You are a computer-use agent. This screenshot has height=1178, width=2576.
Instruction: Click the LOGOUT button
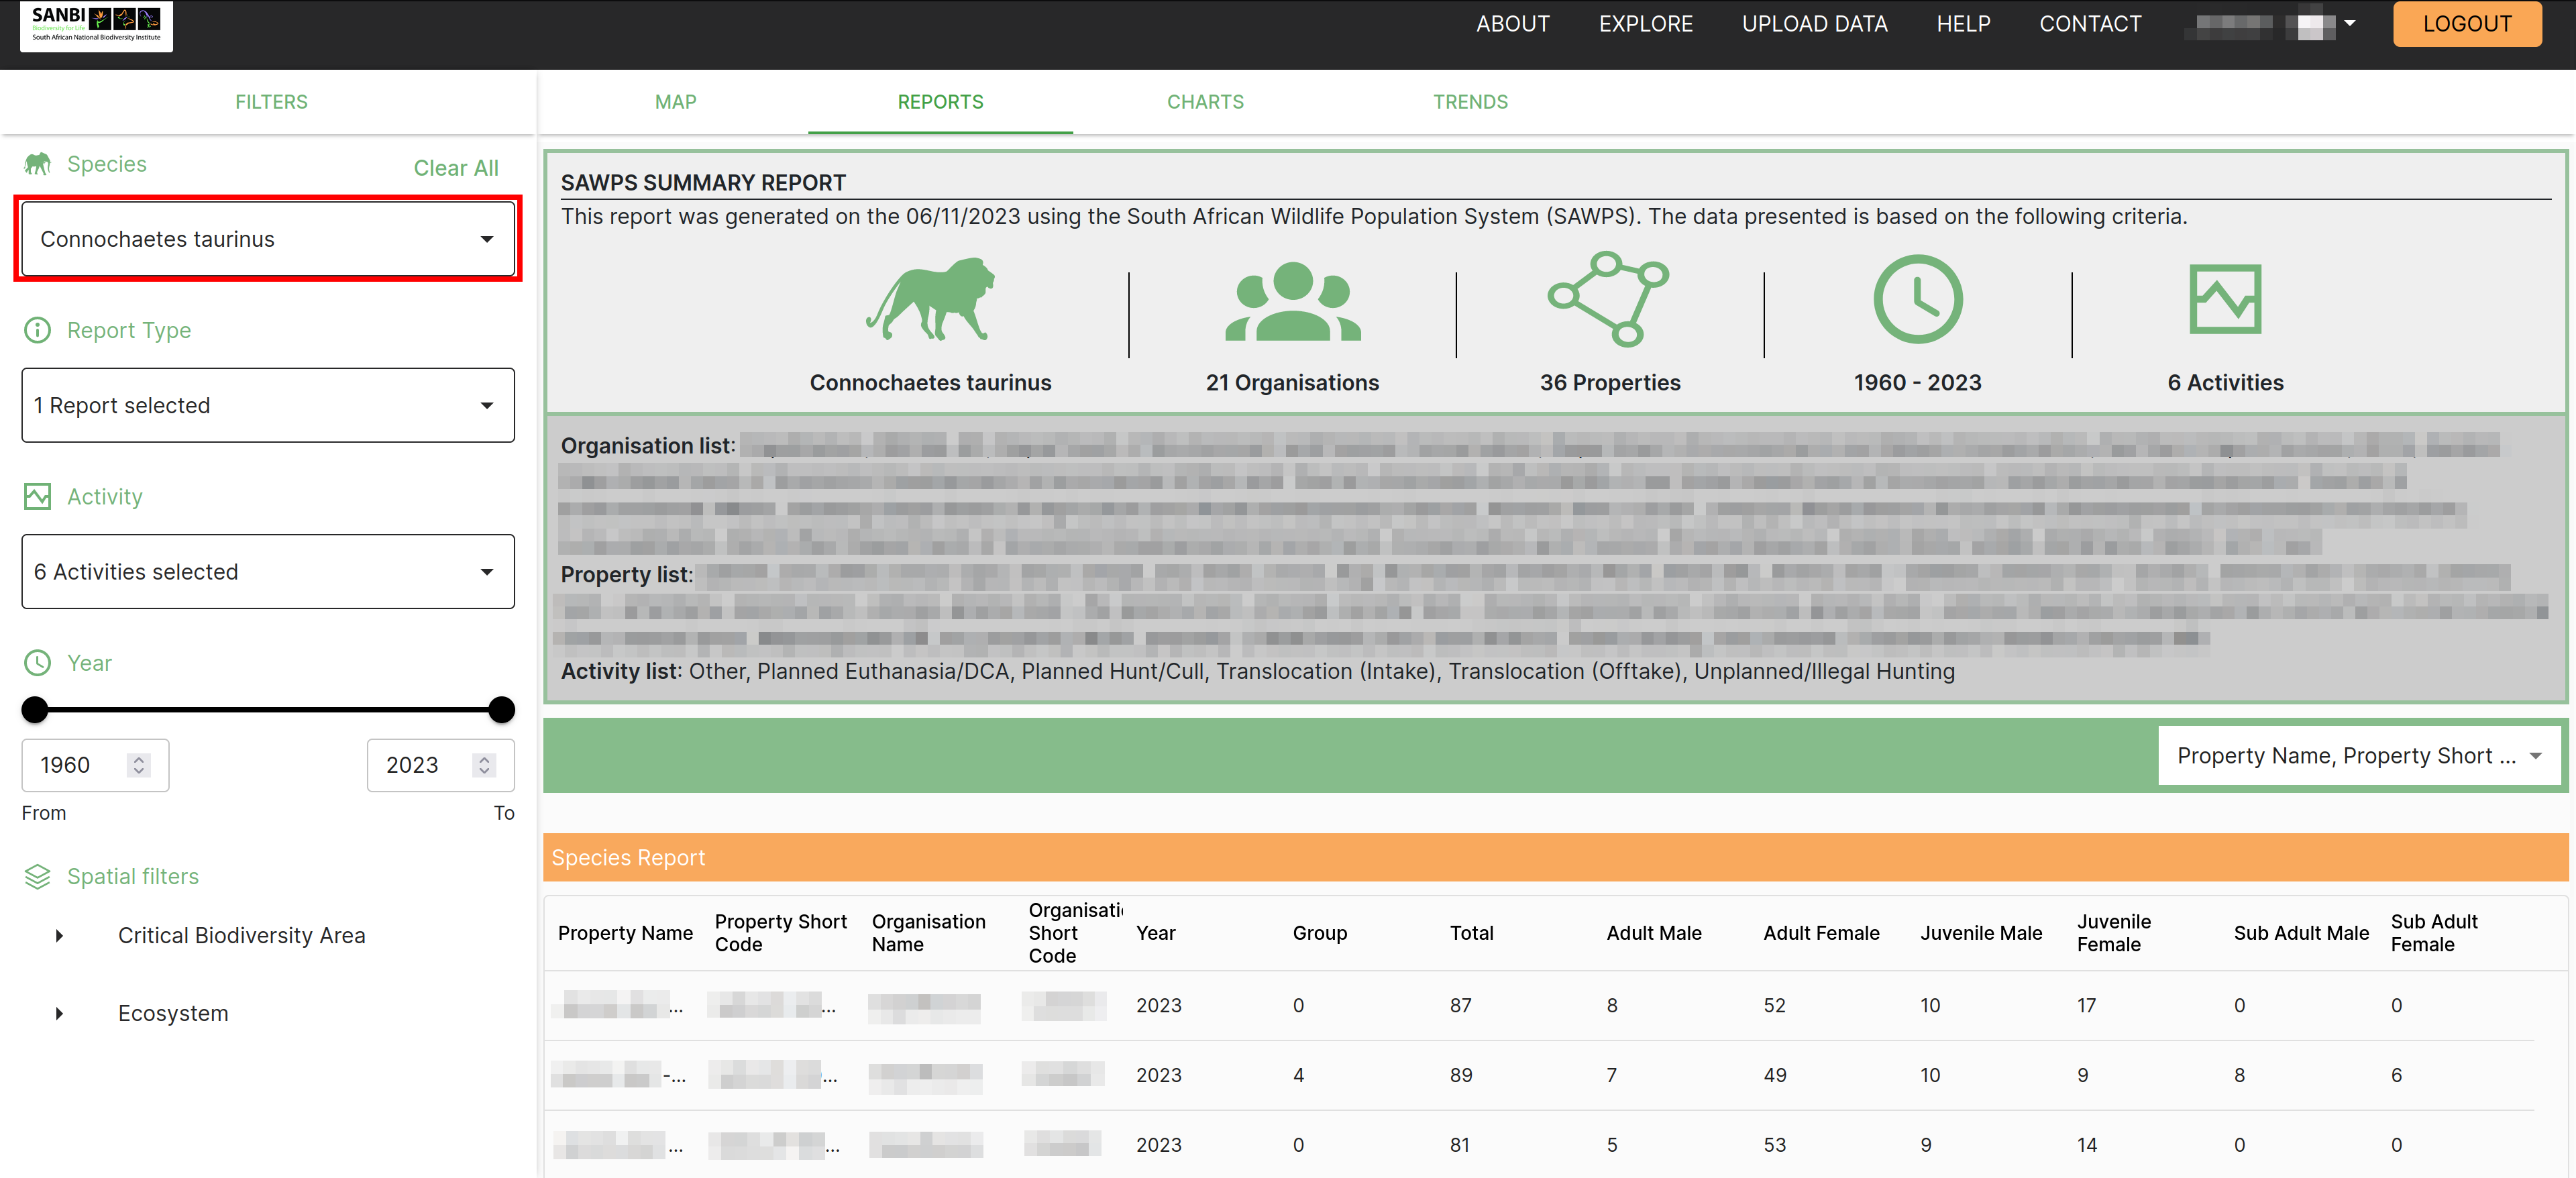tap(2466, 24)
